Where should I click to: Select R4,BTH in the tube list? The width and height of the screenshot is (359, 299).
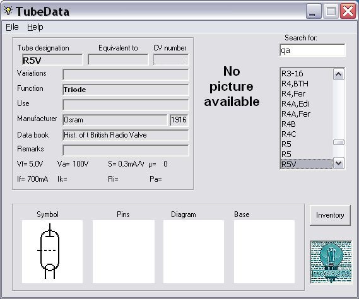(307, 83)
